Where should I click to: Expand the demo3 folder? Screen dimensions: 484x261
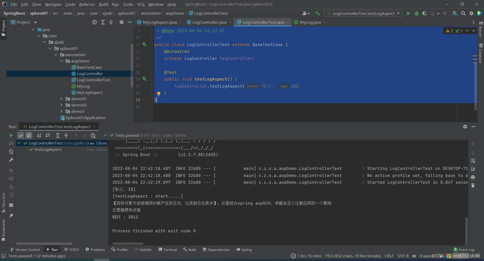point(61,111)
